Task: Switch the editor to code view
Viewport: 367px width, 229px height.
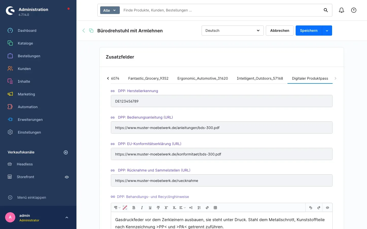Action: [x=327, y=208]
